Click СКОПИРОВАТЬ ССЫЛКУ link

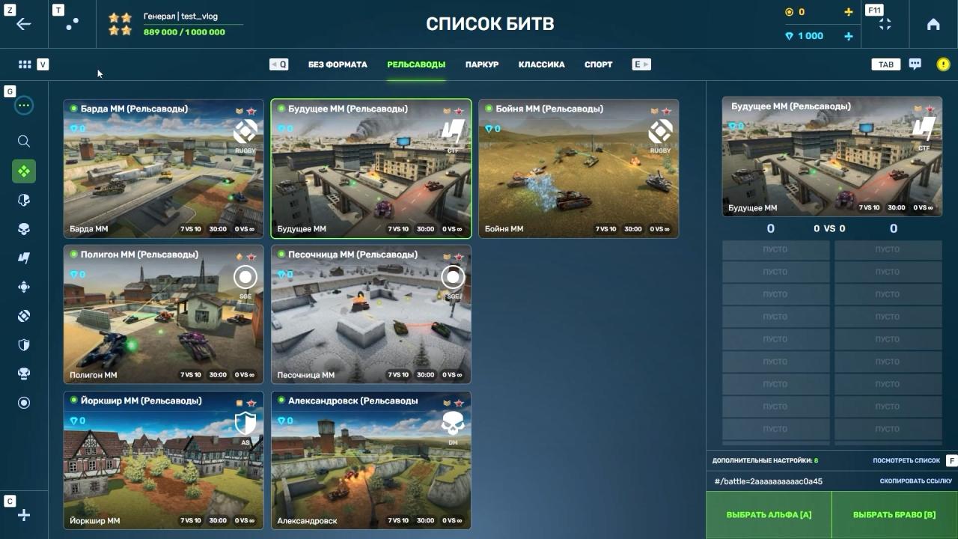(915, 481)
